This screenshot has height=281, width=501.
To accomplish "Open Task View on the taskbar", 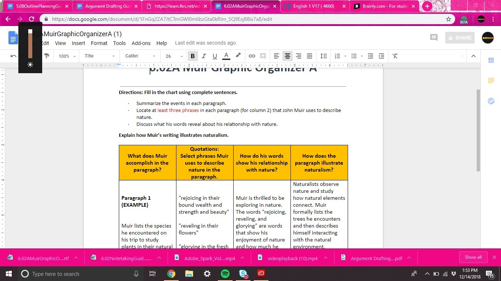I will (x=153, y=274).
